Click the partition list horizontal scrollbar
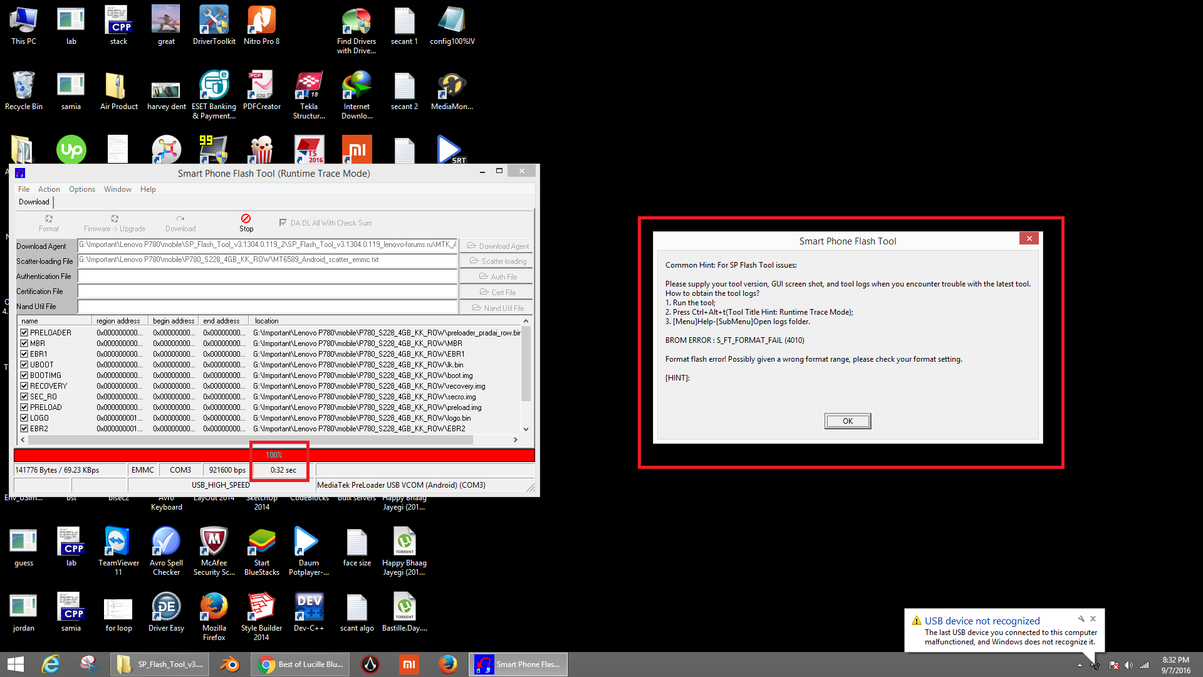The height and width of the screenshot is (677, 1203). pyautogui.click(x=251, y=440)
